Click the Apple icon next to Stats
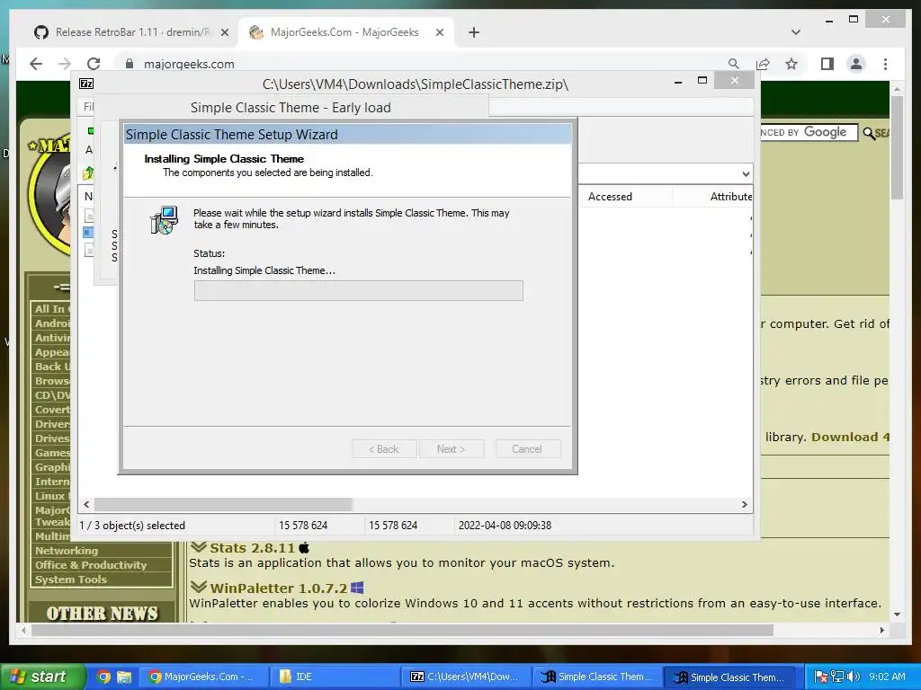This screenshot has width=921, height=690. coord(304,548)
